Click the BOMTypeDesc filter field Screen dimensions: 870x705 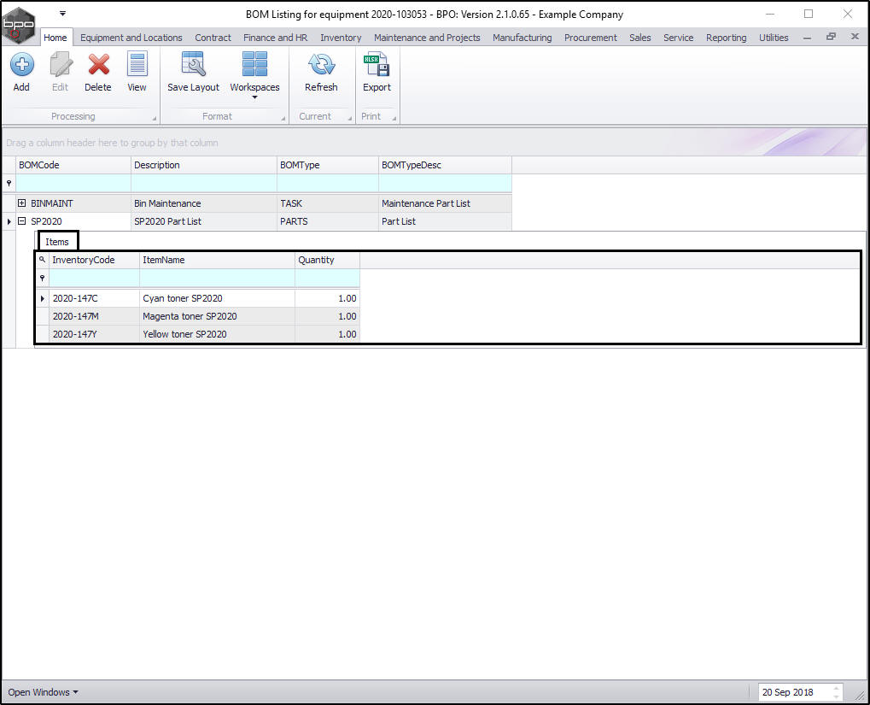[x=445, y=184]
